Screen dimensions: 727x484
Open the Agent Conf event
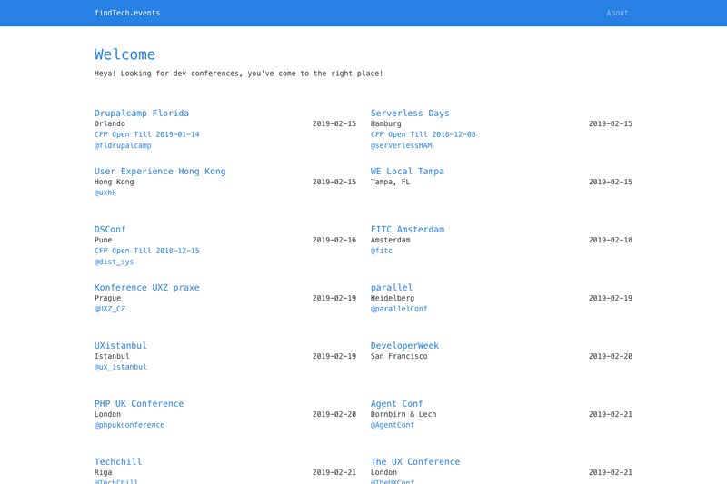(x=396, y=404)
